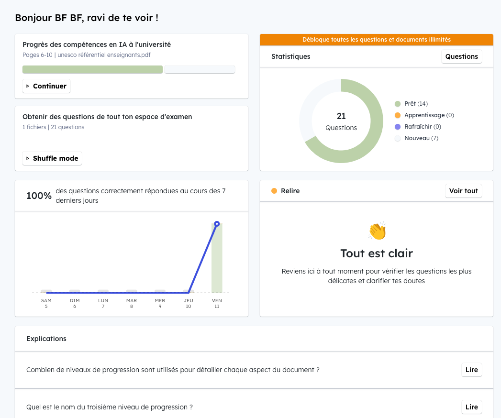Click the orange dot beside Relire

274,191
